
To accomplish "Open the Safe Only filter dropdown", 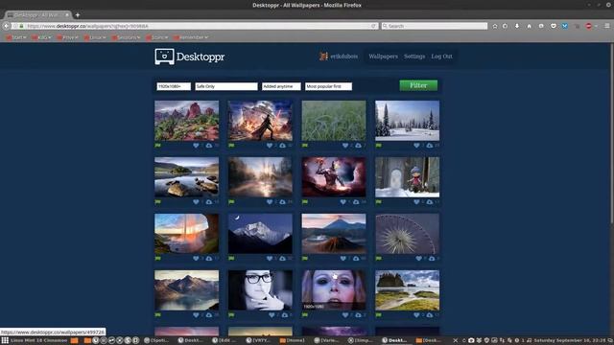I will click(x=226, y=86).
